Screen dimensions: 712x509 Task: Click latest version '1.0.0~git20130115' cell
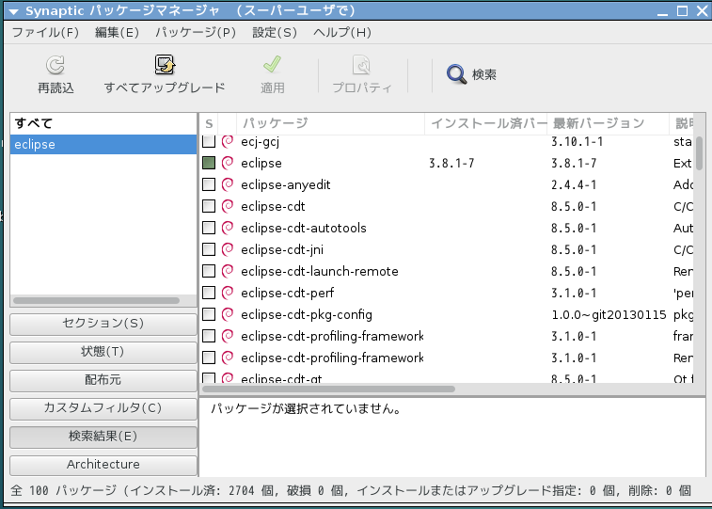click(609, 314)
